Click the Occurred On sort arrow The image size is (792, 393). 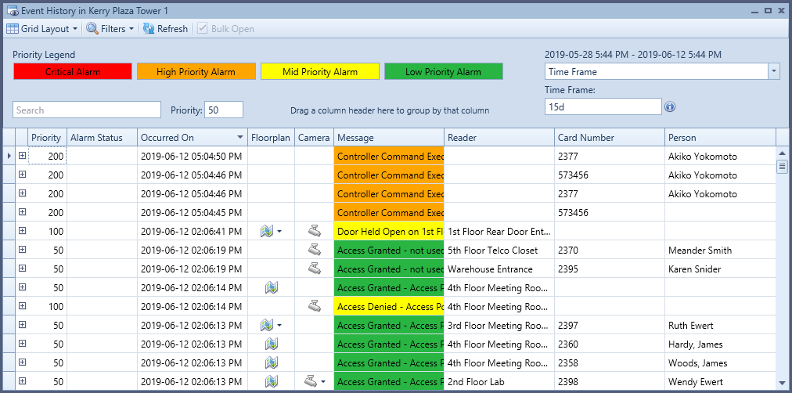(x=240, y=138)
